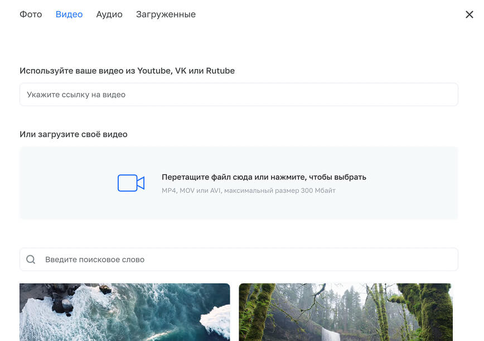Click the 'Или загрузите своё видео' heading
Screen dimensions: 484x341
pos(74,134)
